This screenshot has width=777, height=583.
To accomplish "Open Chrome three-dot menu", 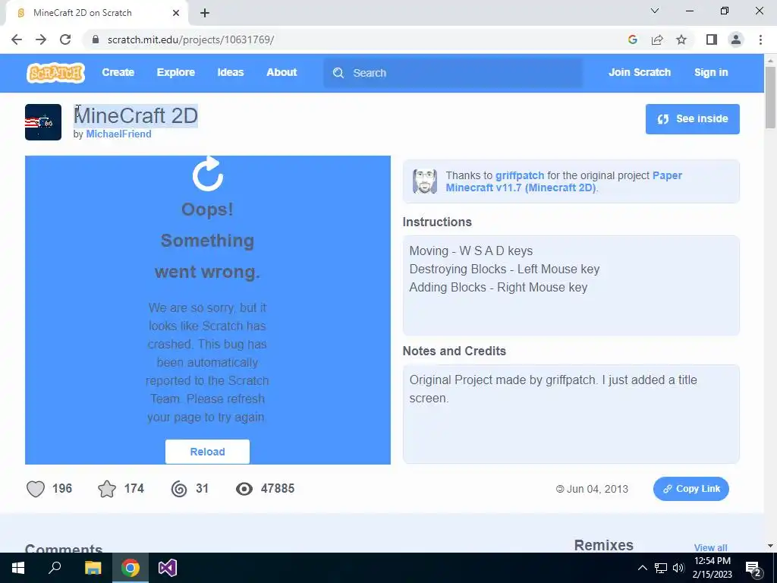I will tap(760, 39).
